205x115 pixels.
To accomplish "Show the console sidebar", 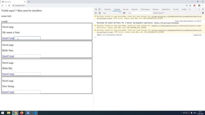I will coord(96,13).
